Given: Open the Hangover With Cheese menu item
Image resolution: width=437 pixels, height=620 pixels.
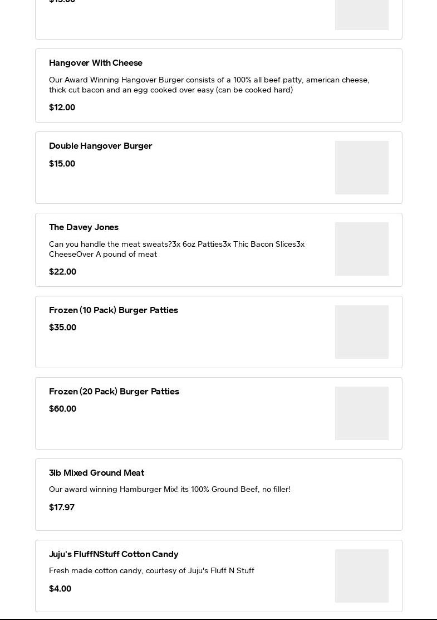Looking at the screenshot, I should click(96, 63).
